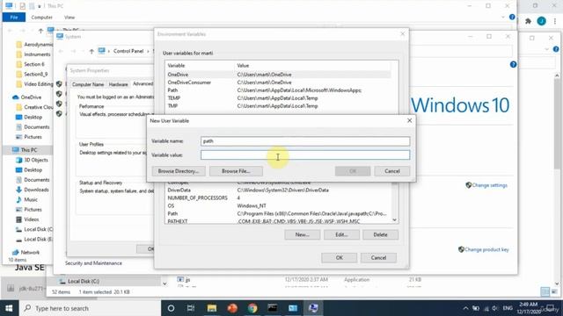Open Security and Maintenance link
The width and height of the screenshot is (563, 316).
click(x=93, y=263)
